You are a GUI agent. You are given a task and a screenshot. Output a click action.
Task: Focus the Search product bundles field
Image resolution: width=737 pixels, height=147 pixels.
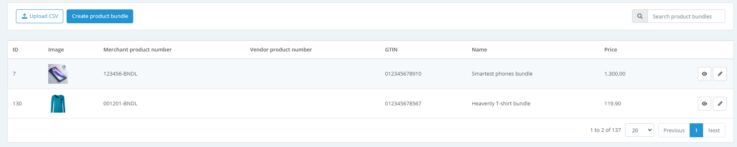pyautogui.click(x=686, y=16)
